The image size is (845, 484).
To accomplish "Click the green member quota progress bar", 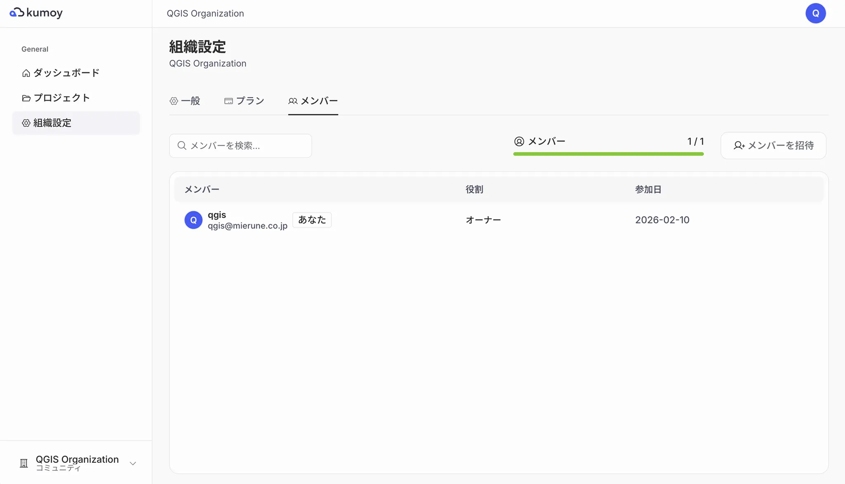I will 608,154.
